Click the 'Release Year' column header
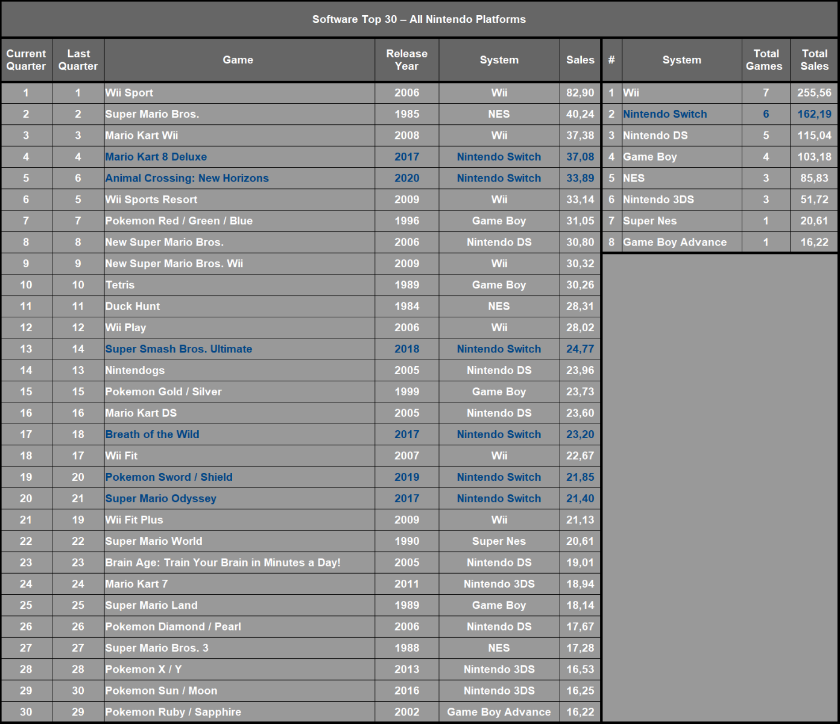This screenshot has height=724, width=840. [x=407, y=60]
